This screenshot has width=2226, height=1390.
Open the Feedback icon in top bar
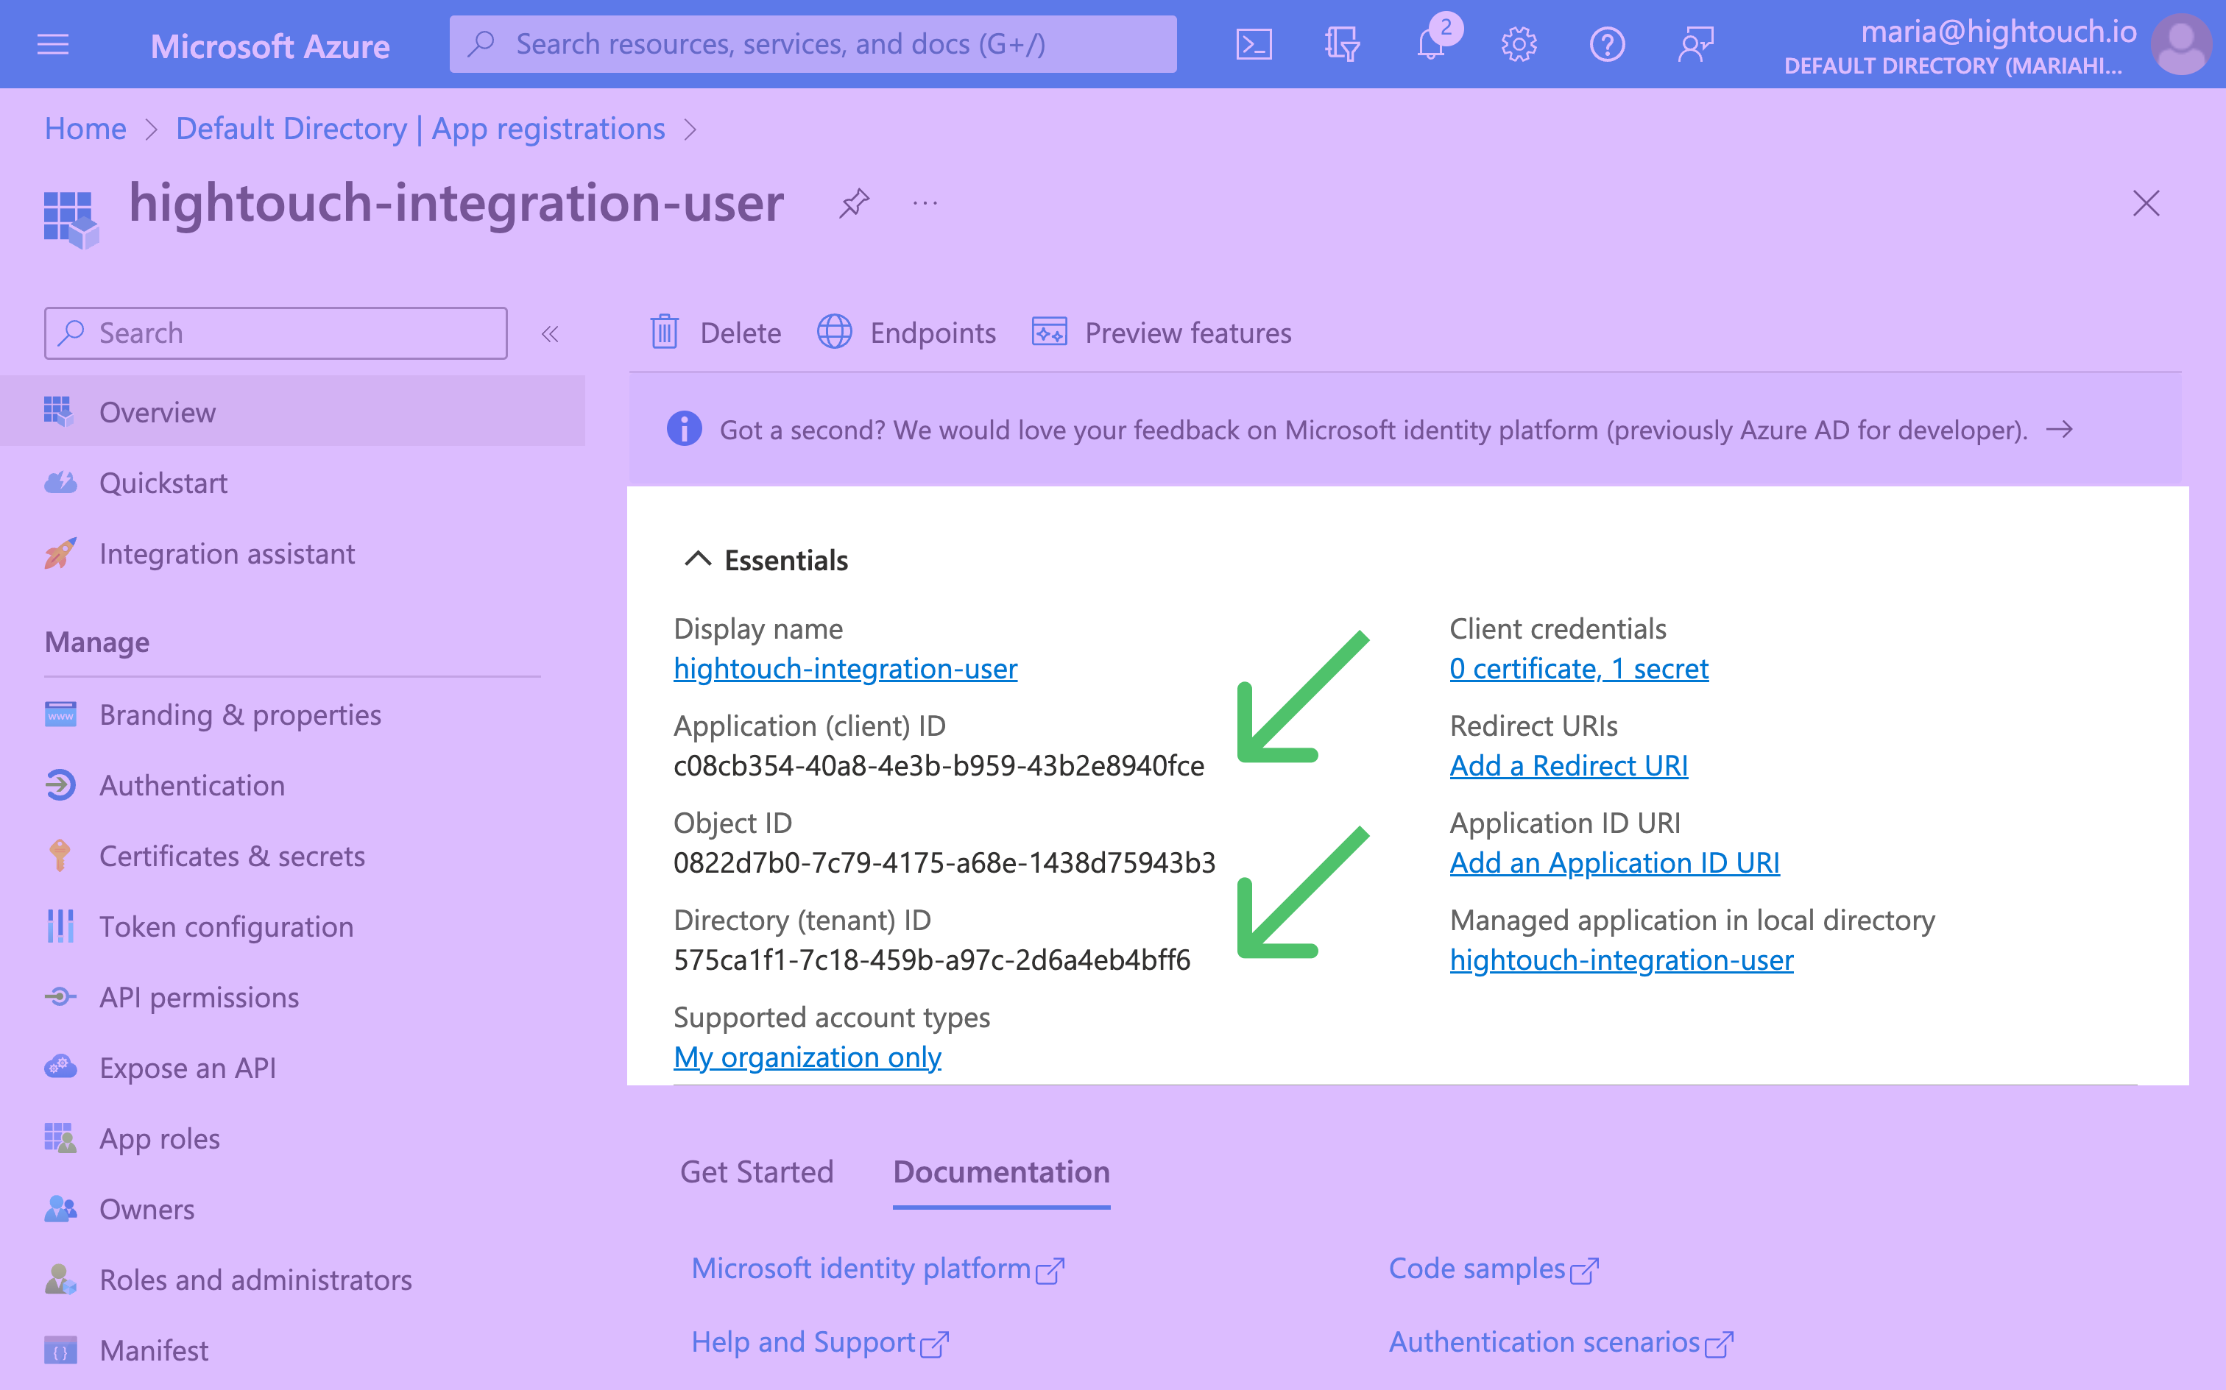1695,44
